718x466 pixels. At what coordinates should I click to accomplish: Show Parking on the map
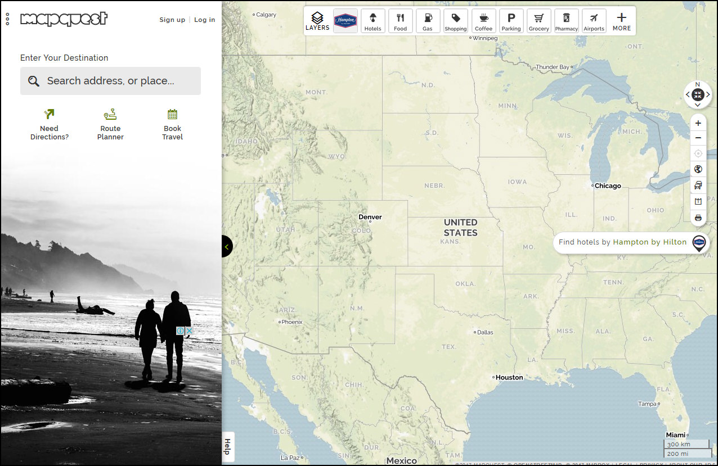coord(511,21)
